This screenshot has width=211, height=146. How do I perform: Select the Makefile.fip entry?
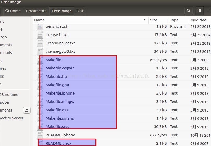click(56, 77)
